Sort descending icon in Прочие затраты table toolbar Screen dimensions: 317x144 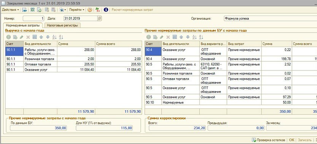click(x=201, y=37)
